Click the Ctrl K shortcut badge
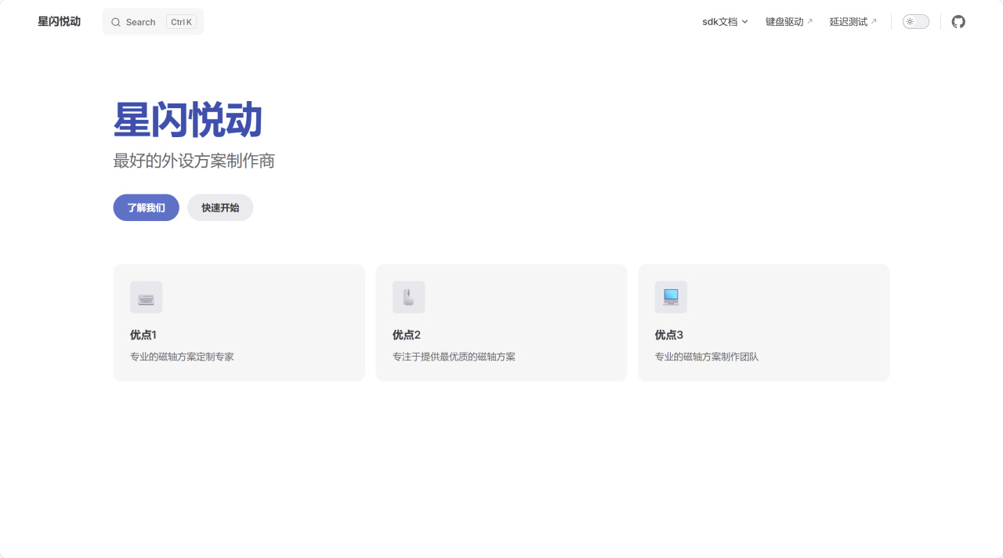 181,22
